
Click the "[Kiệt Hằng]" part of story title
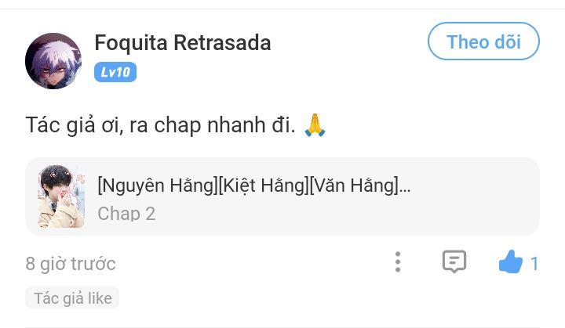coord(263,186)
